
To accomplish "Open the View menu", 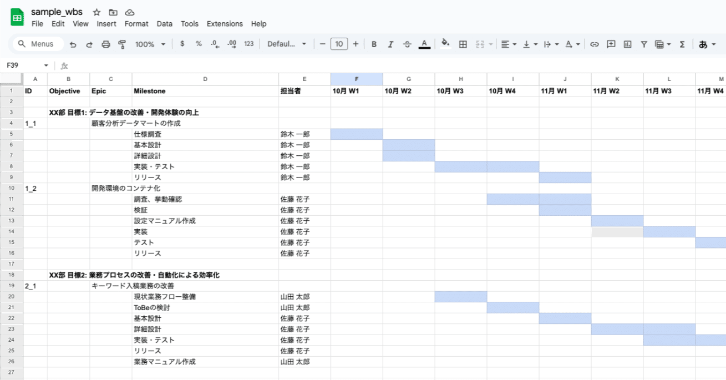I will 80,24.
